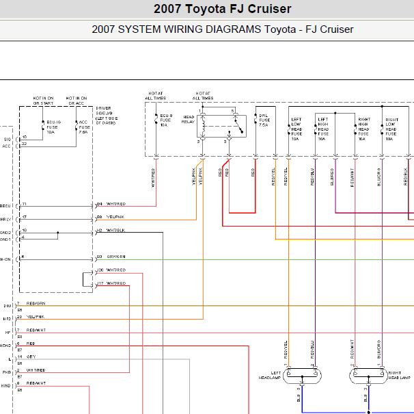The width and height of the screenshot is (414, 414).
Task: Click the LEFT LOW HEAD FUSE symbol
Action: click(x=288, y=129)
